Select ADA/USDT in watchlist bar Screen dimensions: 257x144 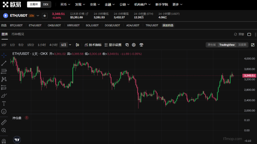(133, 25)
